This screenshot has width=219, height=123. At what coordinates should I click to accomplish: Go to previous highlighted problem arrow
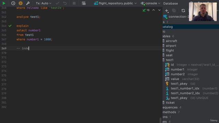pos(154,10)
